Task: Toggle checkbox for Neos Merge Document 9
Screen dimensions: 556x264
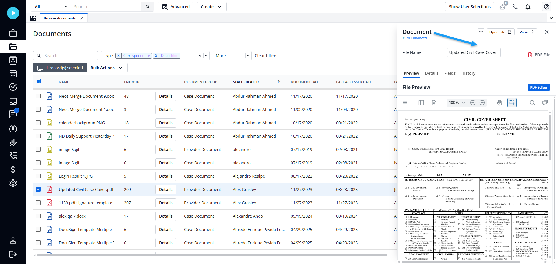Action: [38, 96]
